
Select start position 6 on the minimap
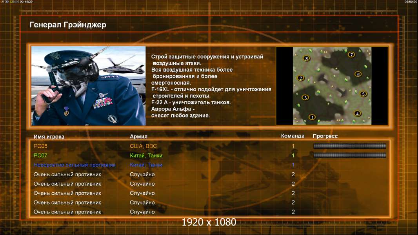pyautogui.click(x=358, y=74)
